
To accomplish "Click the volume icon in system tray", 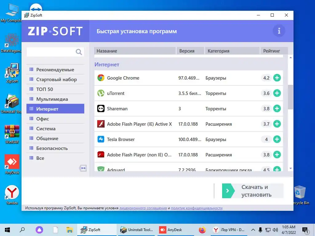I will pyautogui.click(x=275, y=230).
